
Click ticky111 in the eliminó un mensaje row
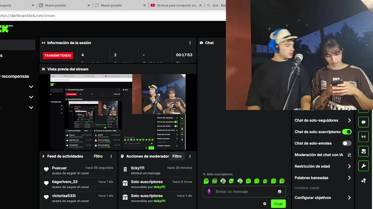tap(138, 168)
